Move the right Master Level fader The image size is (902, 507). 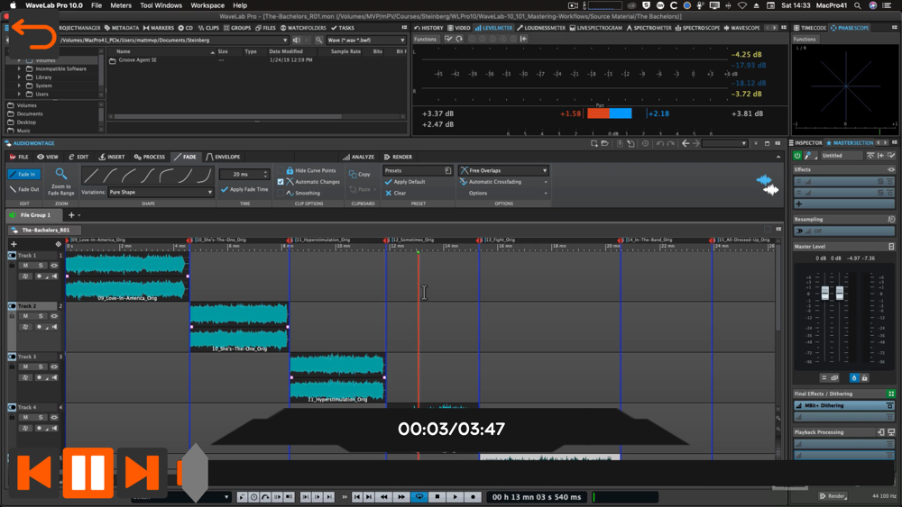839,293
